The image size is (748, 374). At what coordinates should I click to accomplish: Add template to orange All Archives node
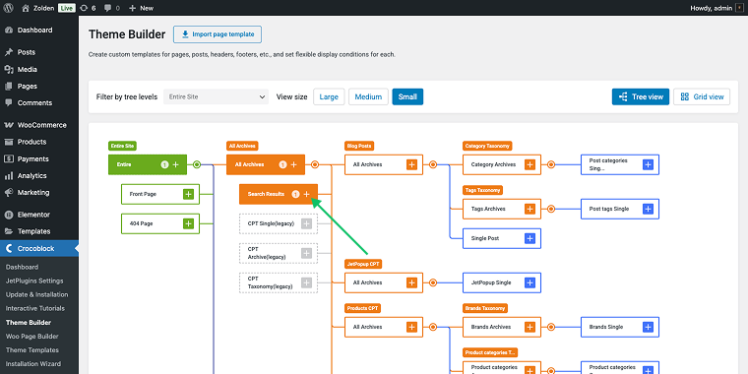coord(294,164)
